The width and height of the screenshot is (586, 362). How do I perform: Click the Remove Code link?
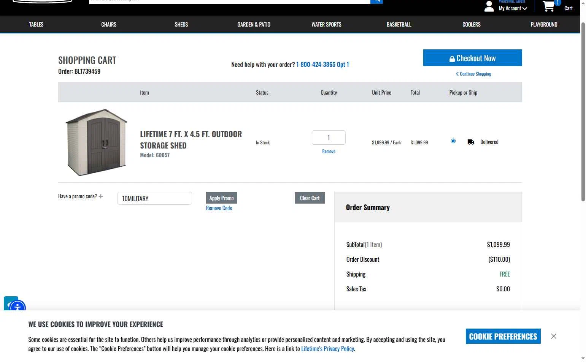click(219, 208)
